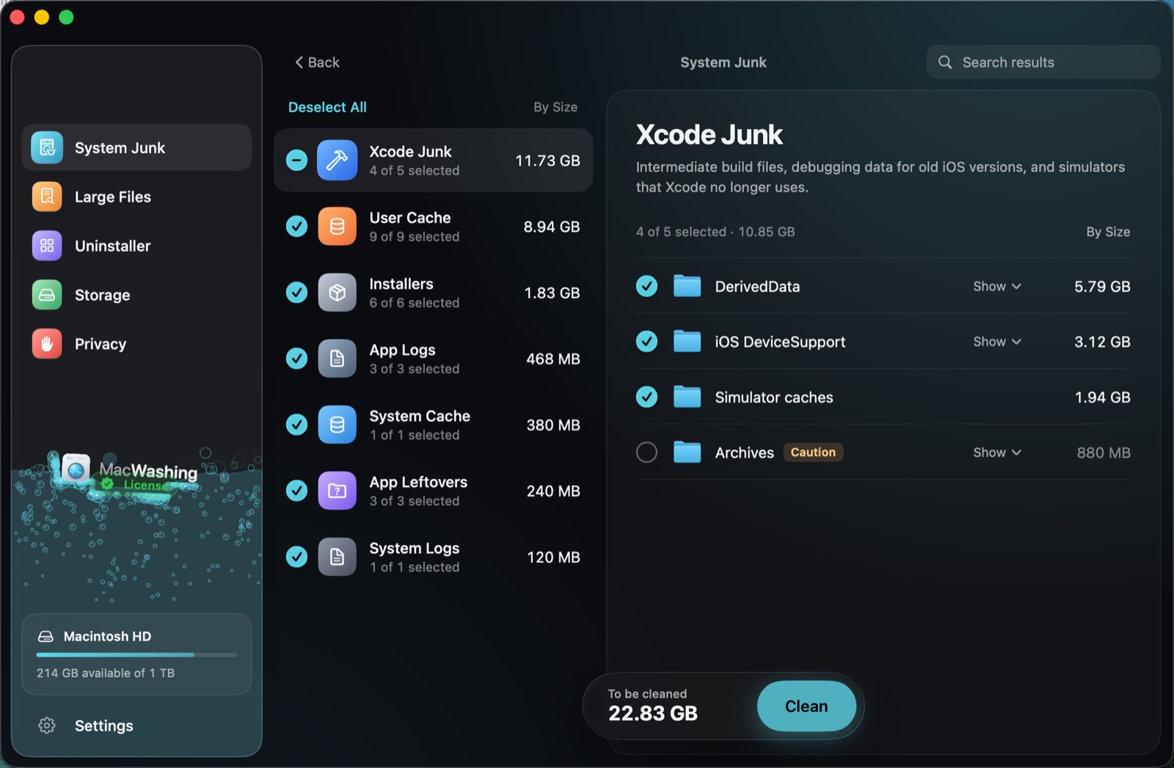Click the Settings gear icon
The image size is (1174, 768).
pos(47,725)
